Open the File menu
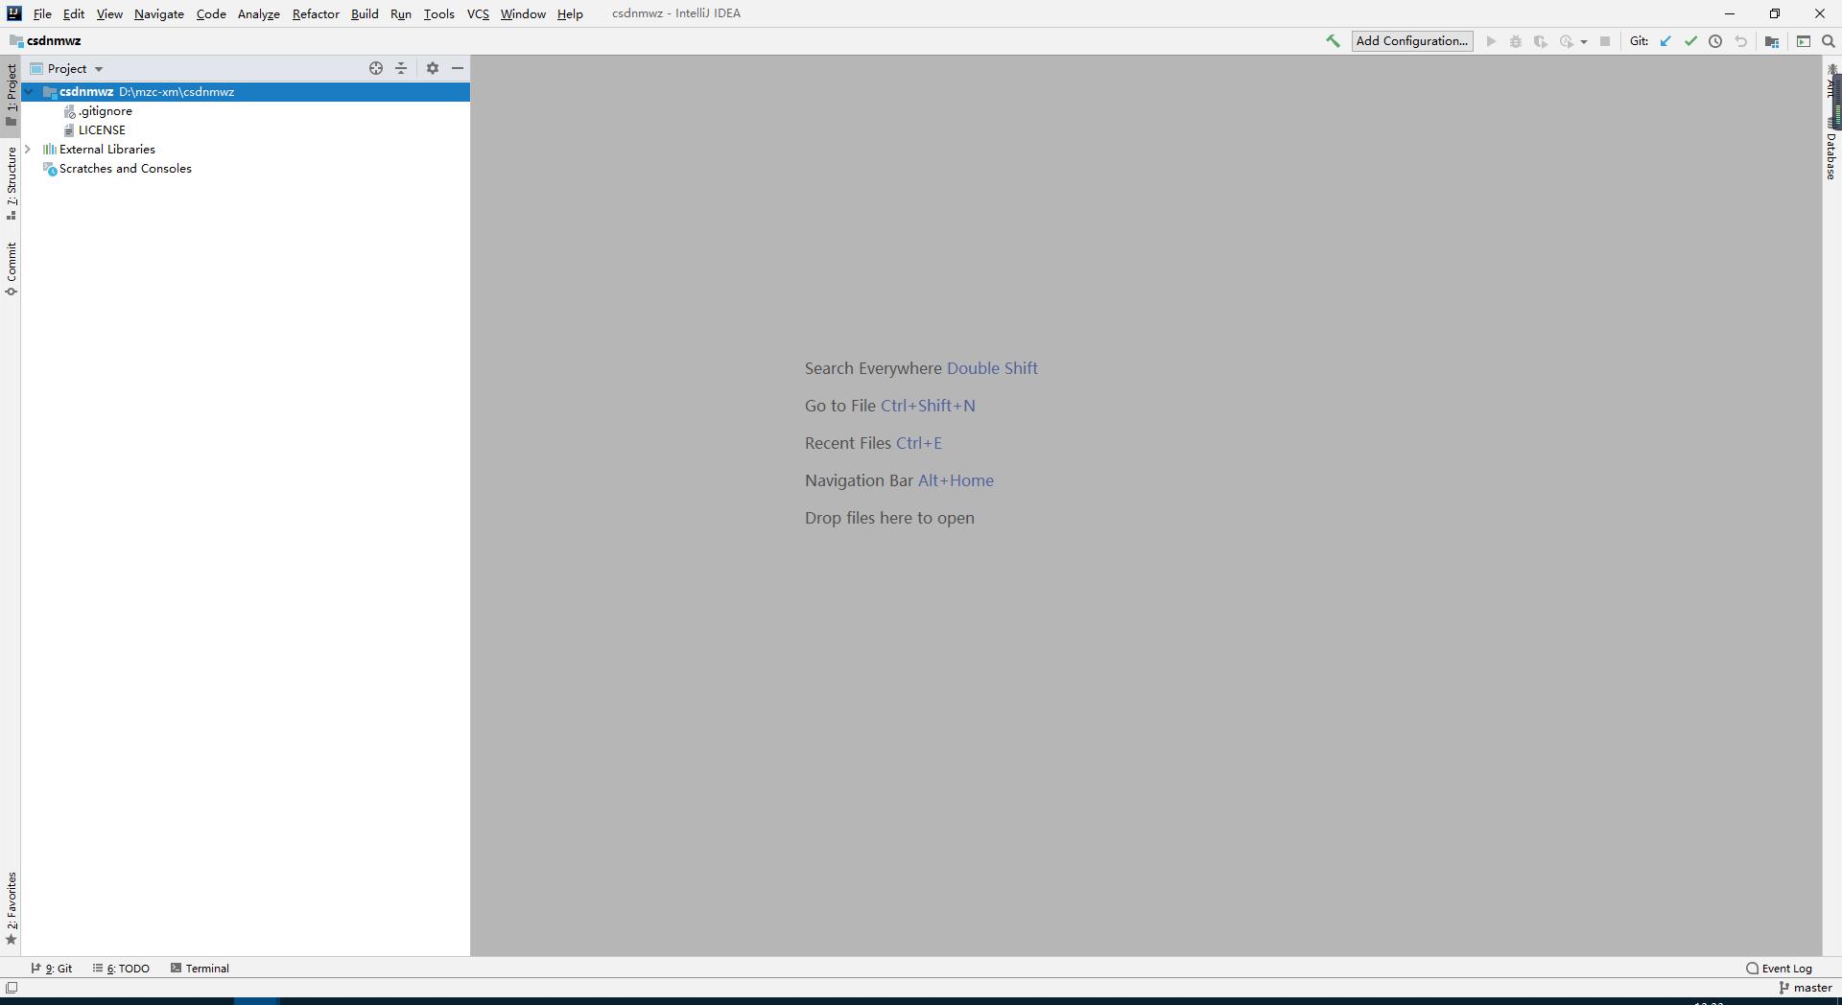Image resolution: width=1842 pixels, height=1005 pixels. (x=42, y=13)
